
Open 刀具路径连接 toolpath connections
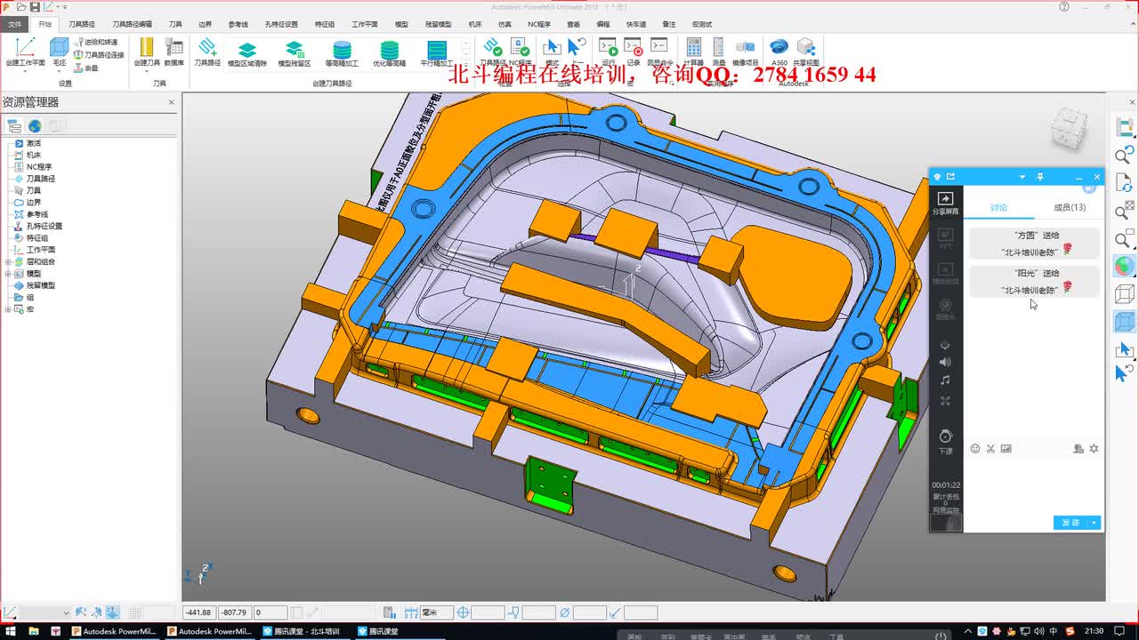99,54
